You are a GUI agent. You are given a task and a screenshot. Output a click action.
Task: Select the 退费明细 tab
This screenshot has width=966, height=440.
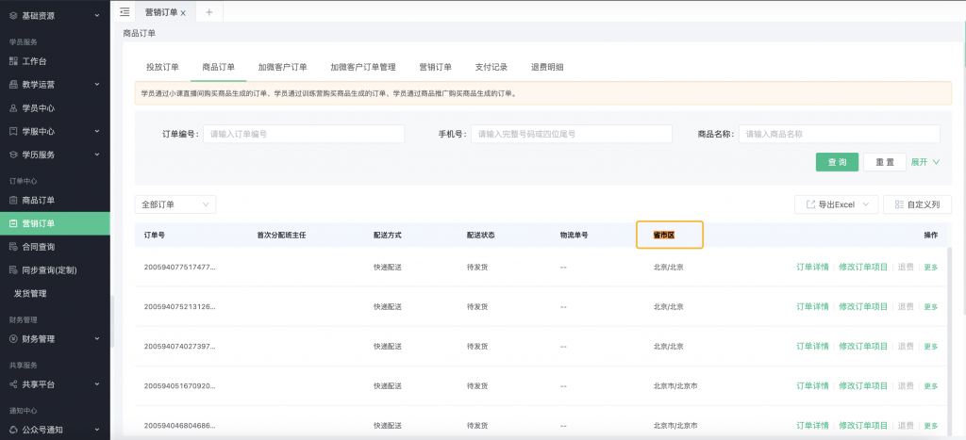coord(547,67)
